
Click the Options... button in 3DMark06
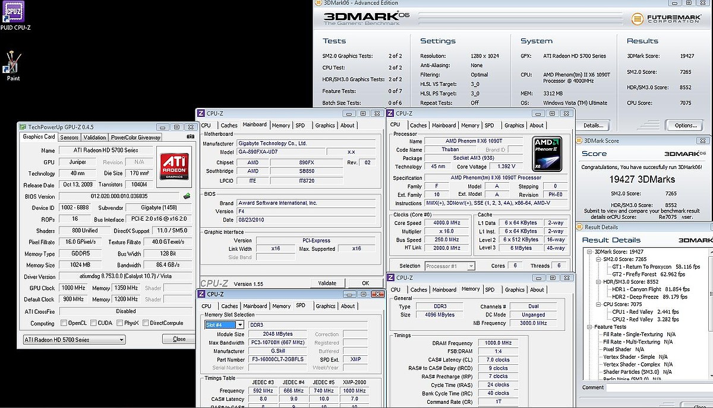685,125
